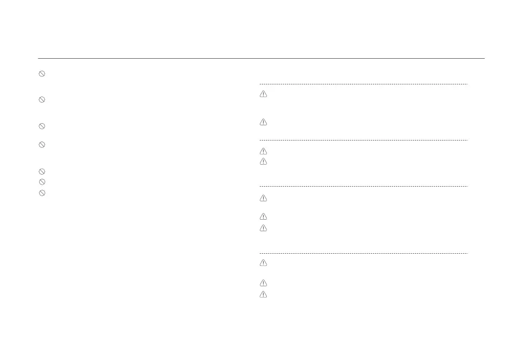Click first warning triangle below the third dashed line
The height and width of the screenshot is (345, 523).
263,198
